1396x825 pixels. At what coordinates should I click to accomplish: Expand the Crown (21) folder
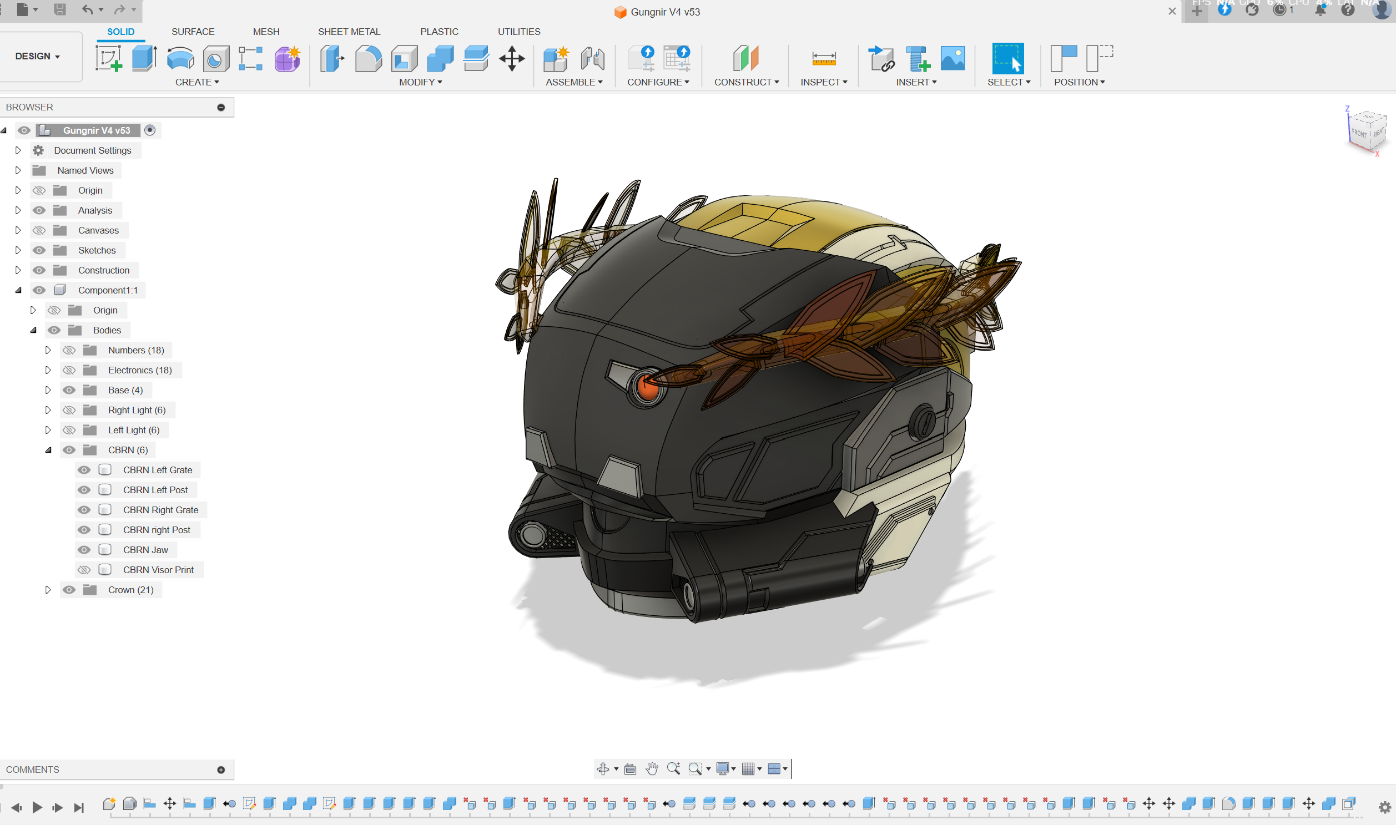click(x=48, y=590)
